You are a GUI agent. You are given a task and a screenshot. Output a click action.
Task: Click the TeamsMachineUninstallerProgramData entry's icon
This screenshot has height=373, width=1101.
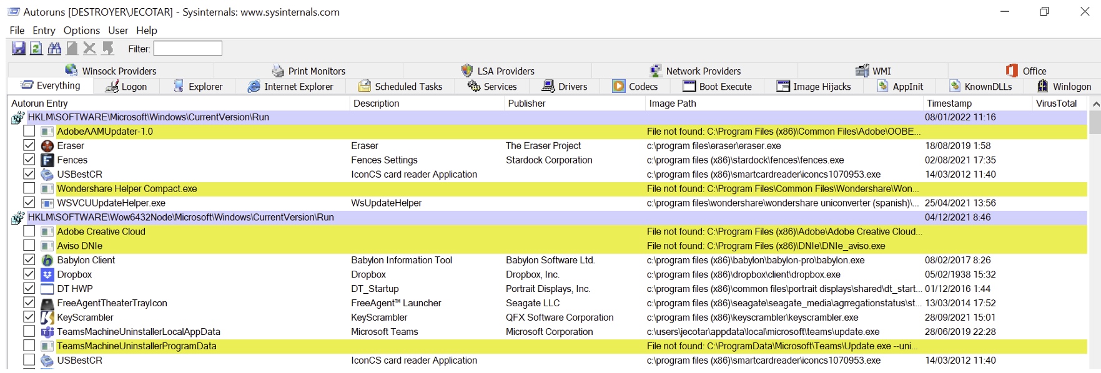(x=47, y=346)
